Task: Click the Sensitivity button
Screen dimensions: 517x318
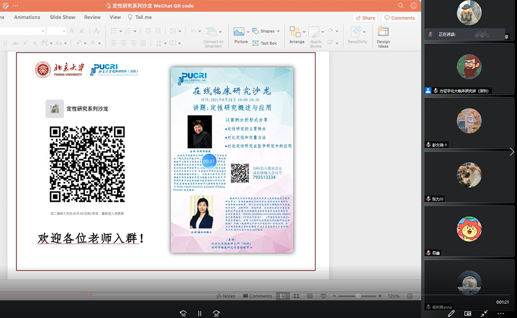Action: pos(357,35)
